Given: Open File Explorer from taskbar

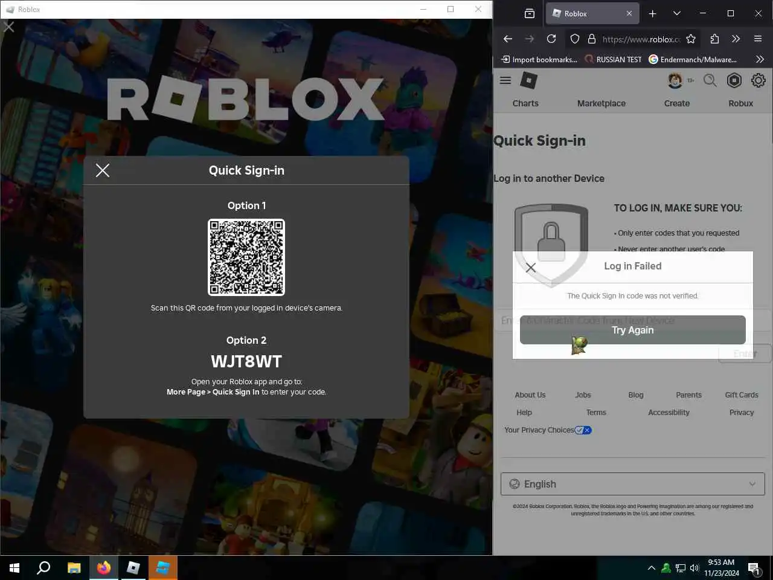Looking at the screenshot, I should (74, 568).
